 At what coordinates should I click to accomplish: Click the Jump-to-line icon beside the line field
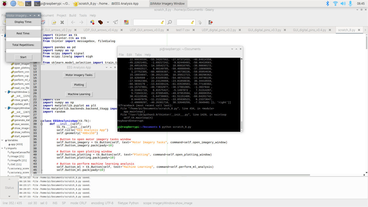[x=200, y=22]
